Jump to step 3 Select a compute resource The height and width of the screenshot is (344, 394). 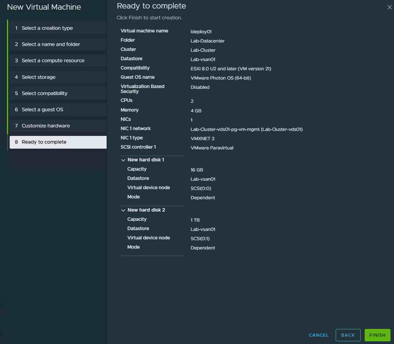(53, 61)
